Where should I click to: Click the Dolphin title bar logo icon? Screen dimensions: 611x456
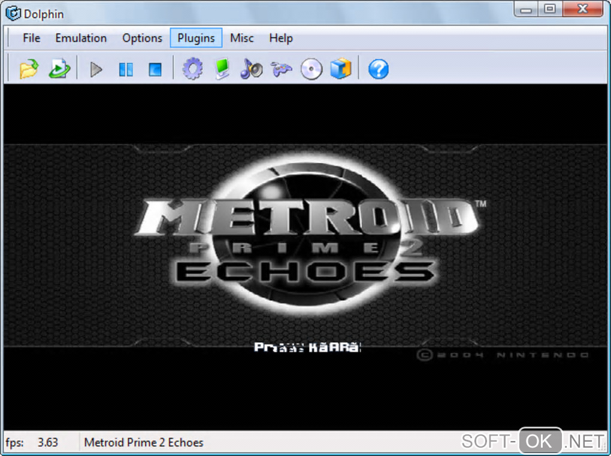pos(13,13)
